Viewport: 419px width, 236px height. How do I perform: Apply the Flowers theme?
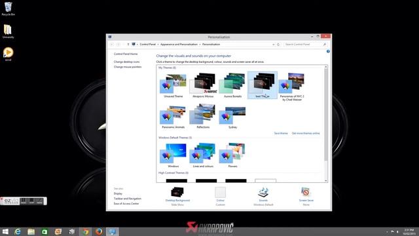[x=233, y=155]
